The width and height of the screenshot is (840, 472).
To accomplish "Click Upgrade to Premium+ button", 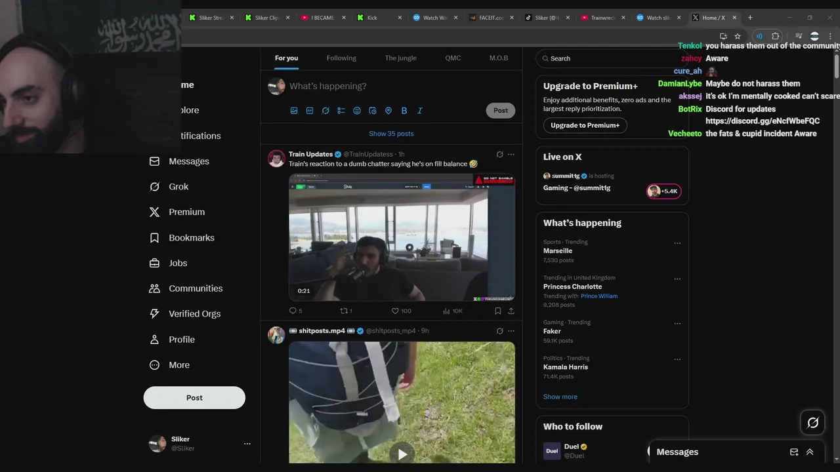I will (x=585, y=125).
